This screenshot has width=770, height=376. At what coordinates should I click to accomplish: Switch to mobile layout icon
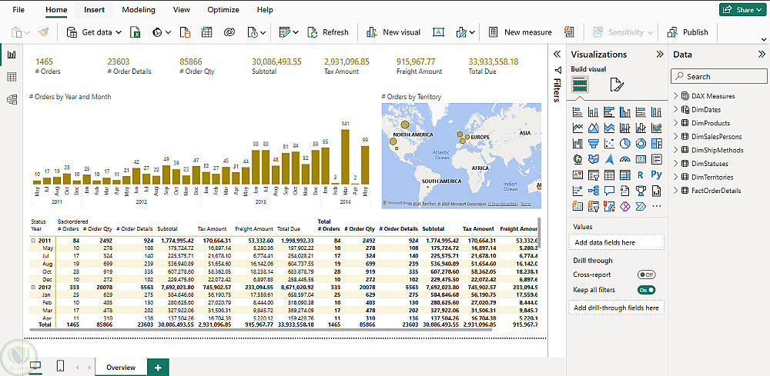click(x=60, y=367)
